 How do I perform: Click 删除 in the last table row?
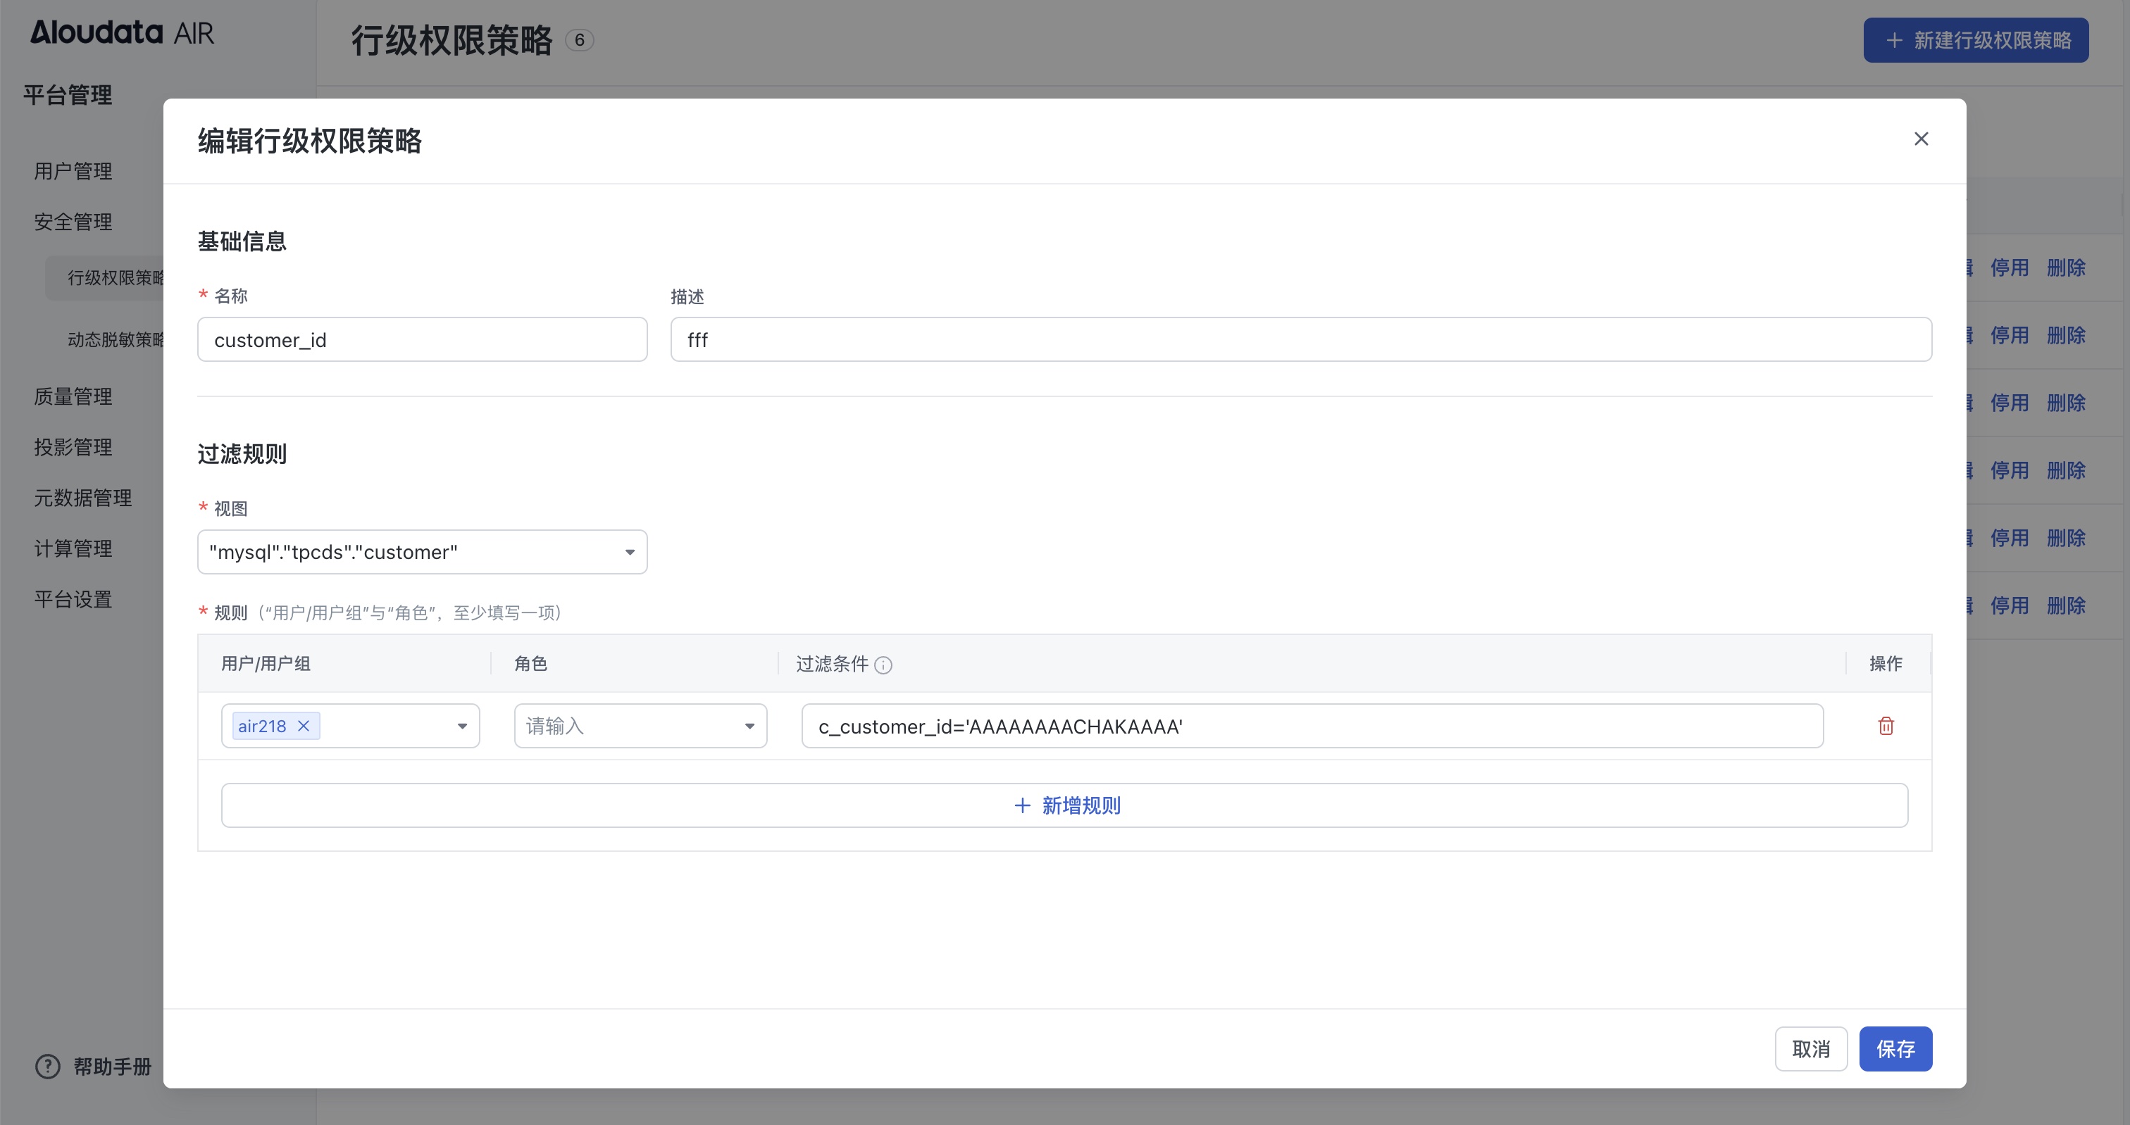point(2065,606)
